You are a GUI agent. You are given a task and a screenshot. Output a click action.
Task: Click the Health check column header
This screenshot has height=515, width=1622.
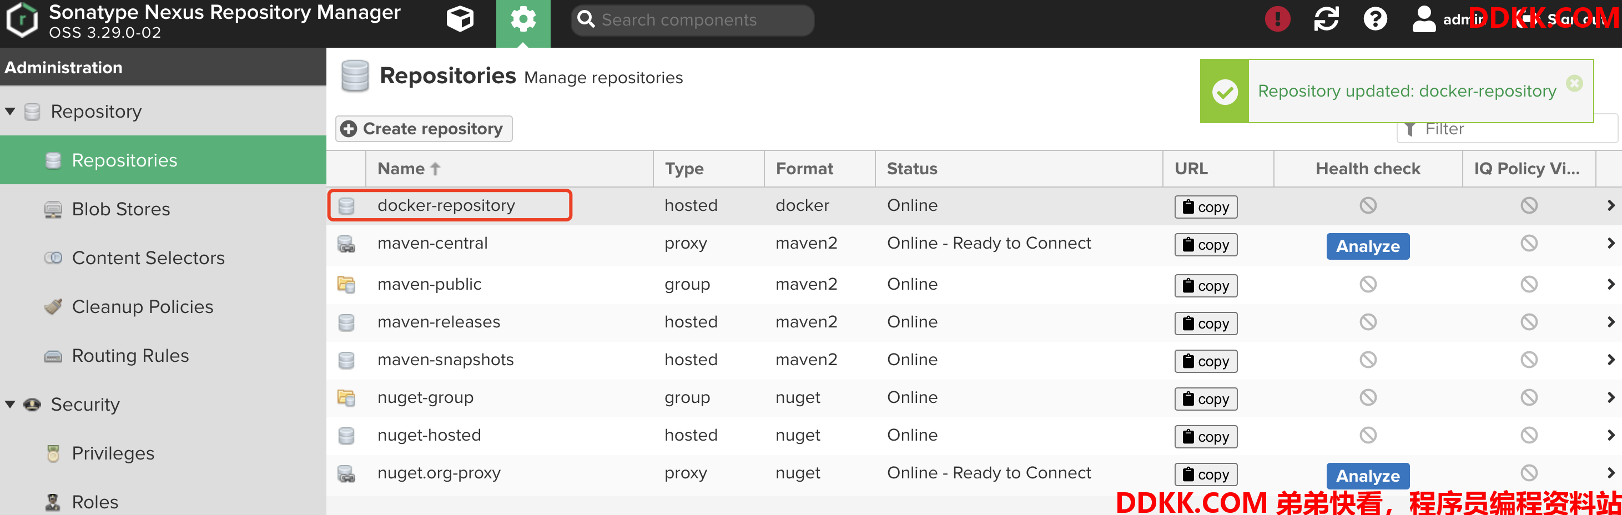coord(1368,169)
